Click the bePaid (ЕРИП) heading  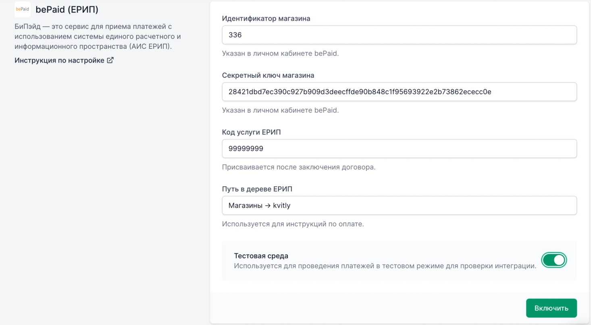(x=67, y=9)
